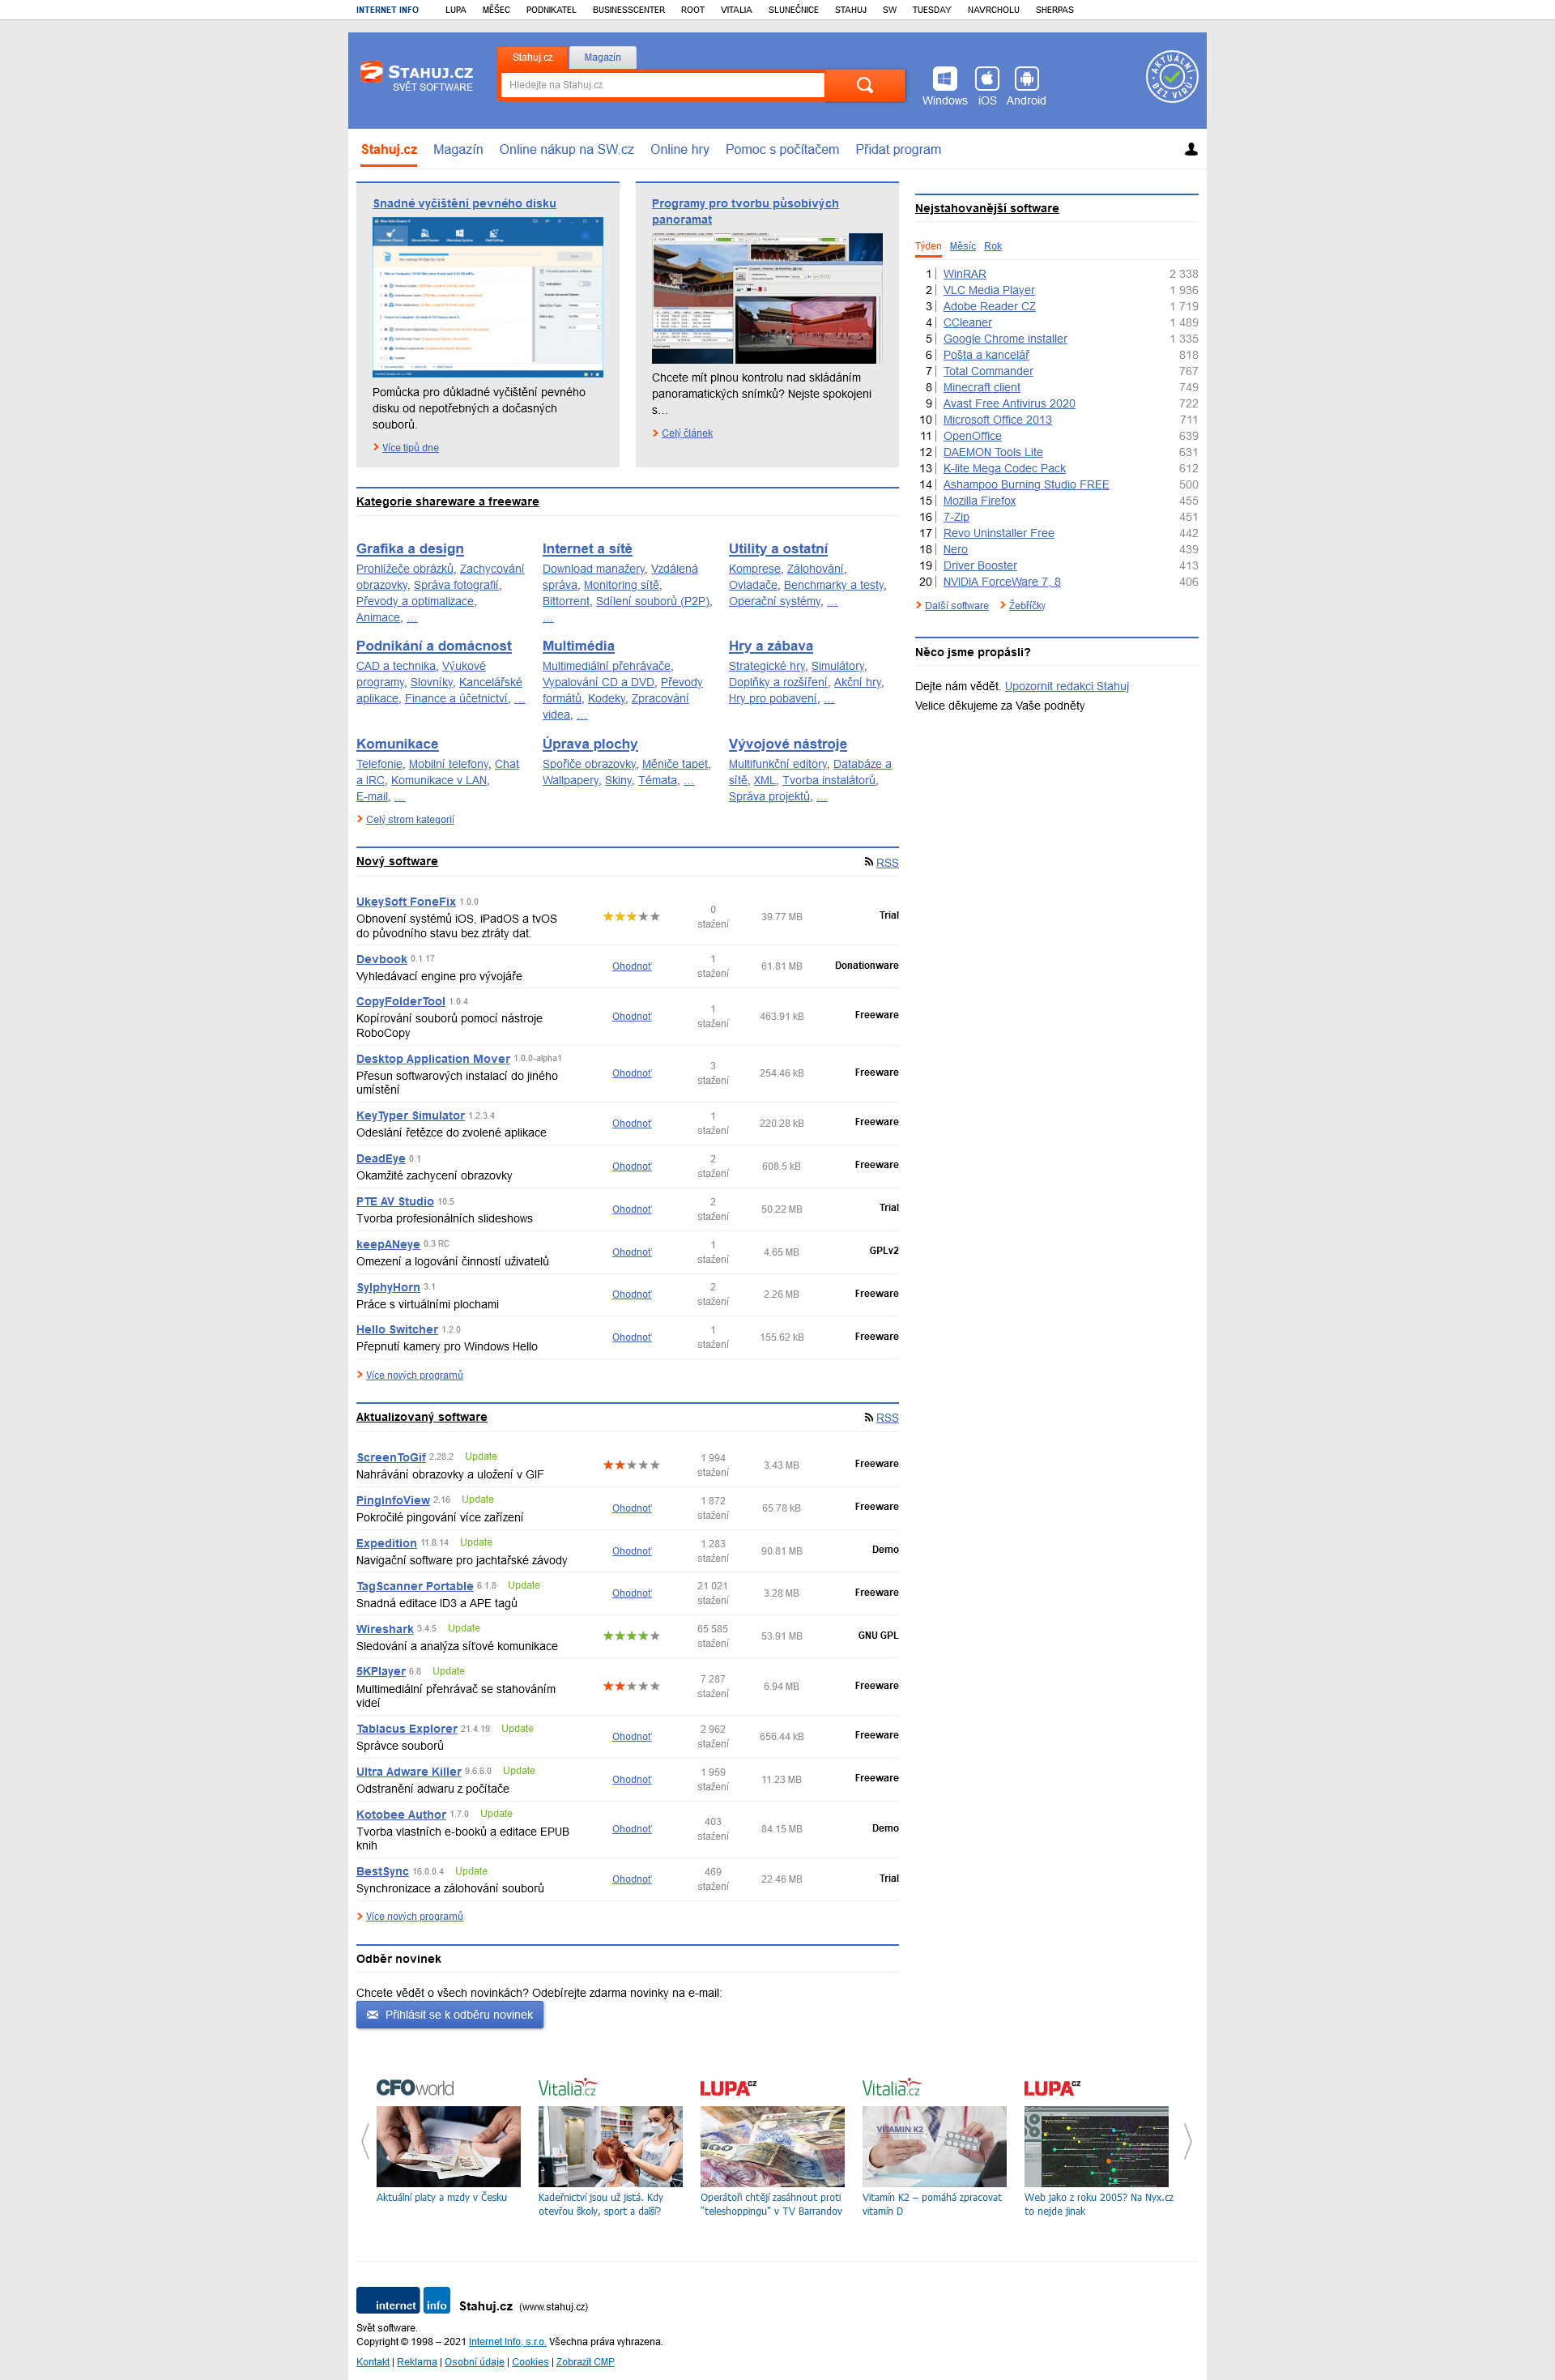The height and width of the screenshot is (2380, 1555).
Task: Open Magazín in main navigation
Action: [458, 149]
